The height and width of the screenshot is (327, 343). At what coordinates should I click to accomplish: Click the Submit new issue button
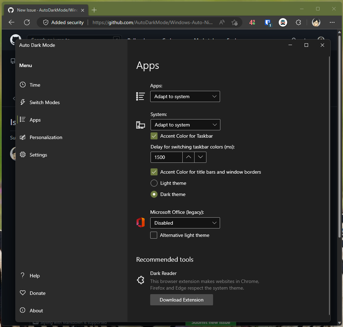(x=211, y=323)
